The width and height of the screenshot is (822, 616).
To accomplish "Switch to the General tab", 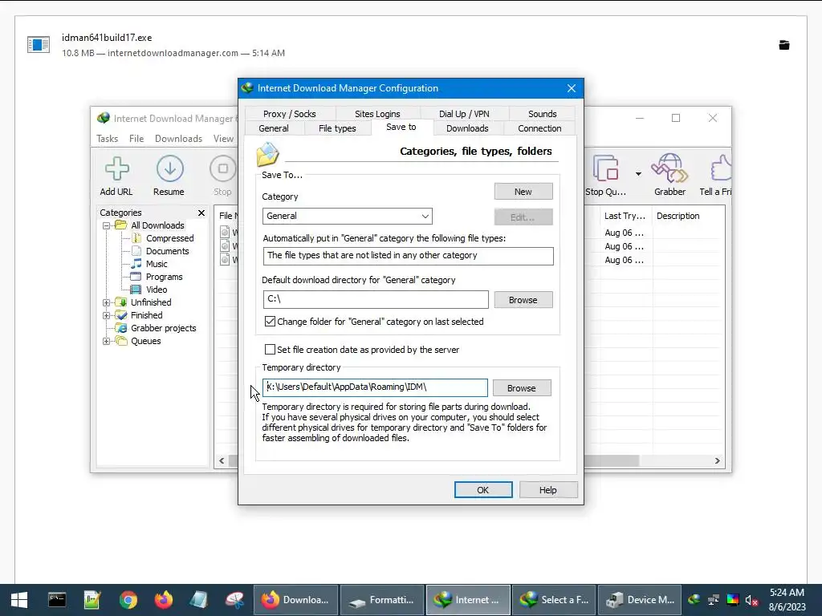I will pos(274,128).
